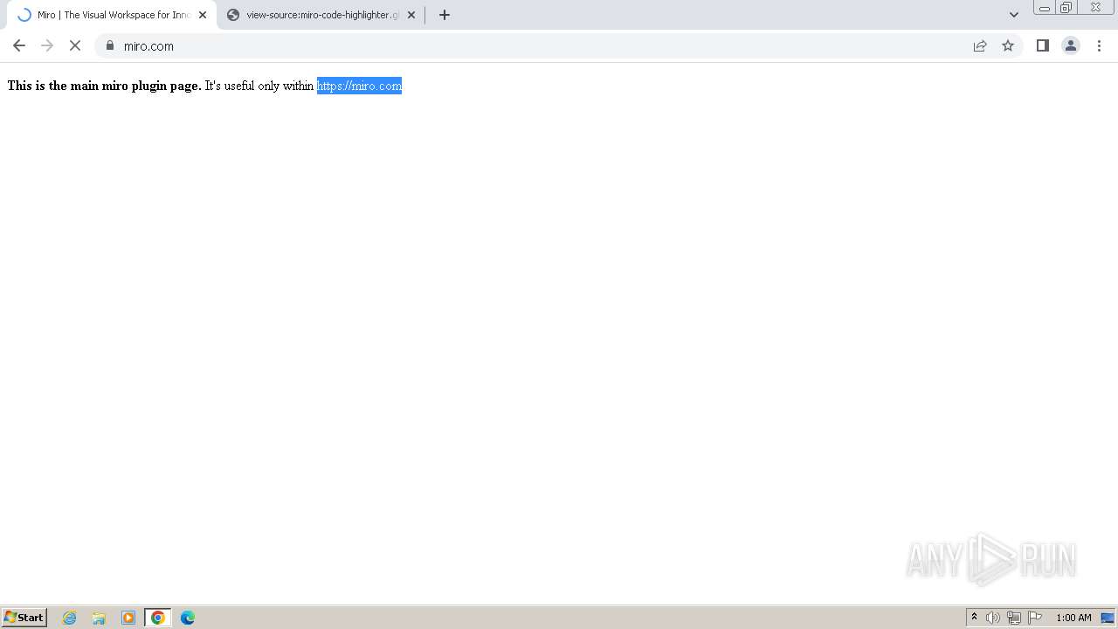Share this page icon in address bar
The image size is (1118, 629).
(x=980, y=45)
